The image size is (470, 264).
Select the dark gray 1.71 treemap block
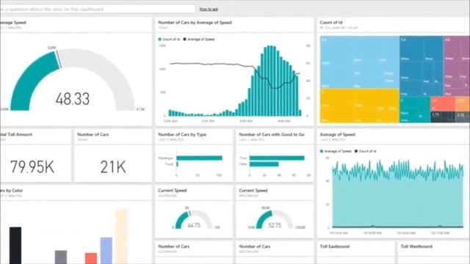click(443, 117)
